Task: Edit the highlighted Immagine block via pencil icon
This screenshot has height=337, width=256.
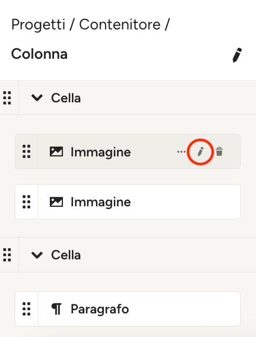Action: pos(200,152)
